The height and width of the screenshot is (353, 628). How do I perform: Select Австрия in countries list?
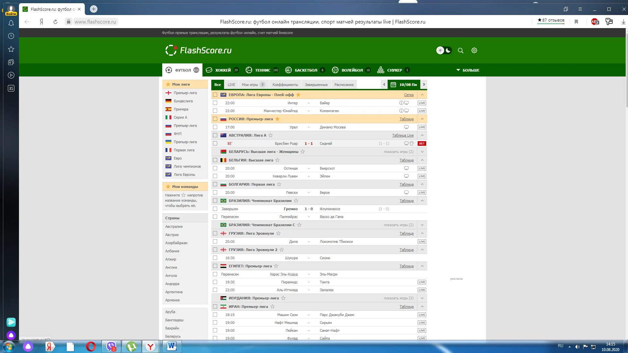tap(172, 235)
